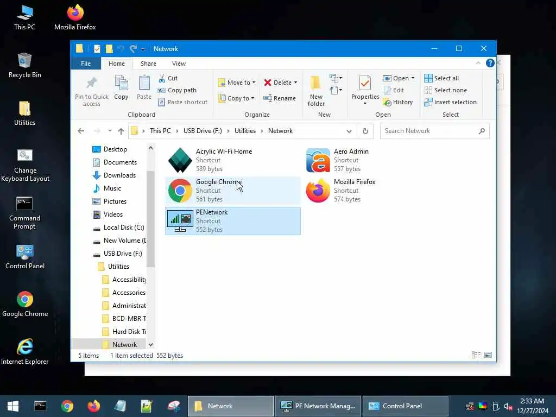Go back with the Back arrow

click(x=81, y=131)
